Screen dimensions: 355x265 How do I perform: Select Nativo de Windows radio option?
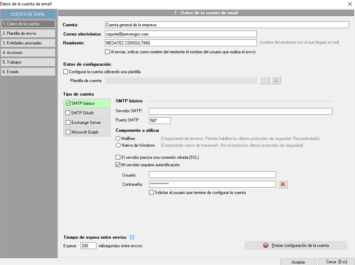tap(118, 145)
